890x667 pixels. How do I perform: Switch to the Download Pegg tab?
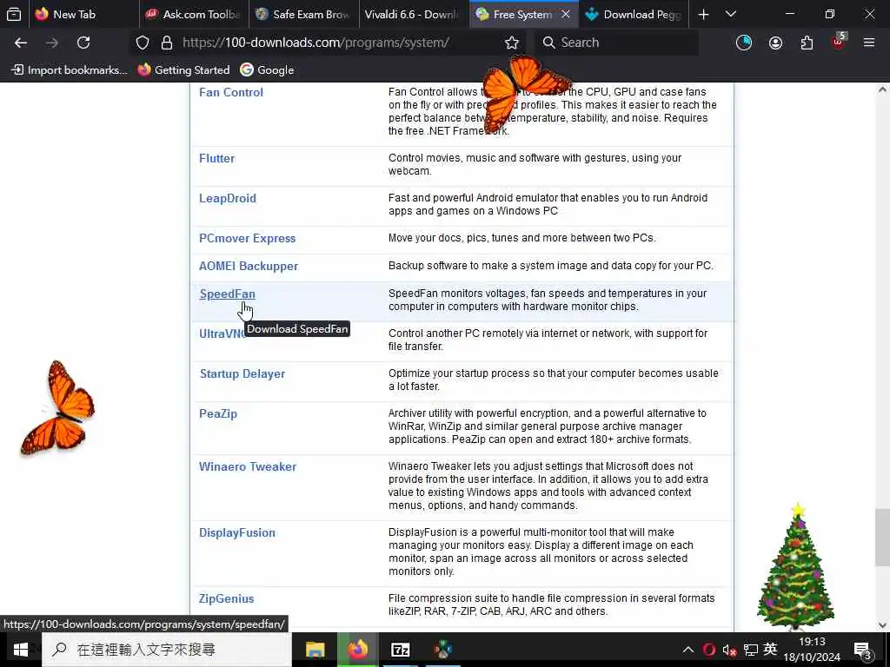(634, 14)
